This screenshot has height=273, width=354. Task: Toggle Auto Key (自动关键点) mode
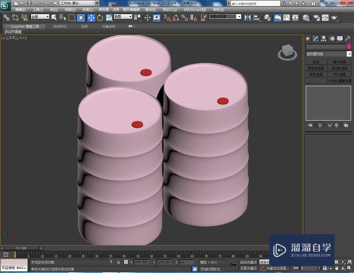(248, 262)
